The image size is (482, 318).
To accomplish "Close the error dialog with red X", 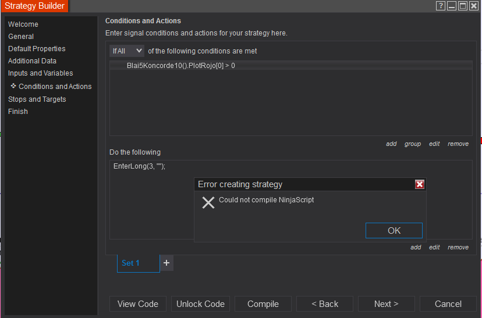I will pos(420,184).
